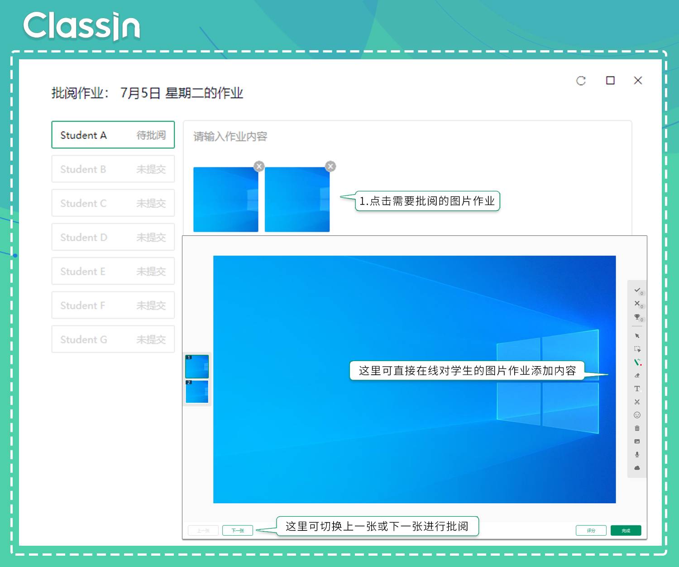Open the first homework image thumbnail
Image resolution: width=679 pixels, height=567 pixels.
(225, 200)
